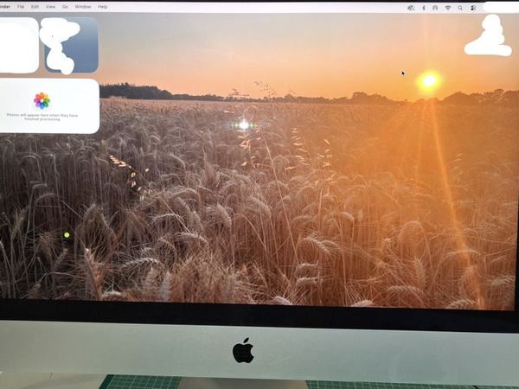
Task: Click the colorful Photos flower icon
Action: [x=42, y=101]
